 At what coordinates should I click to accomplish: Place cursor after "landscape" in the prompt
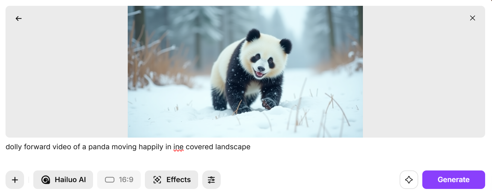pos(251,147)
